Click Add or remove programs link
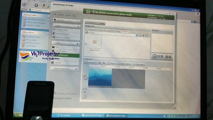The height and width of the screenshot is (120, 213). 36,22
